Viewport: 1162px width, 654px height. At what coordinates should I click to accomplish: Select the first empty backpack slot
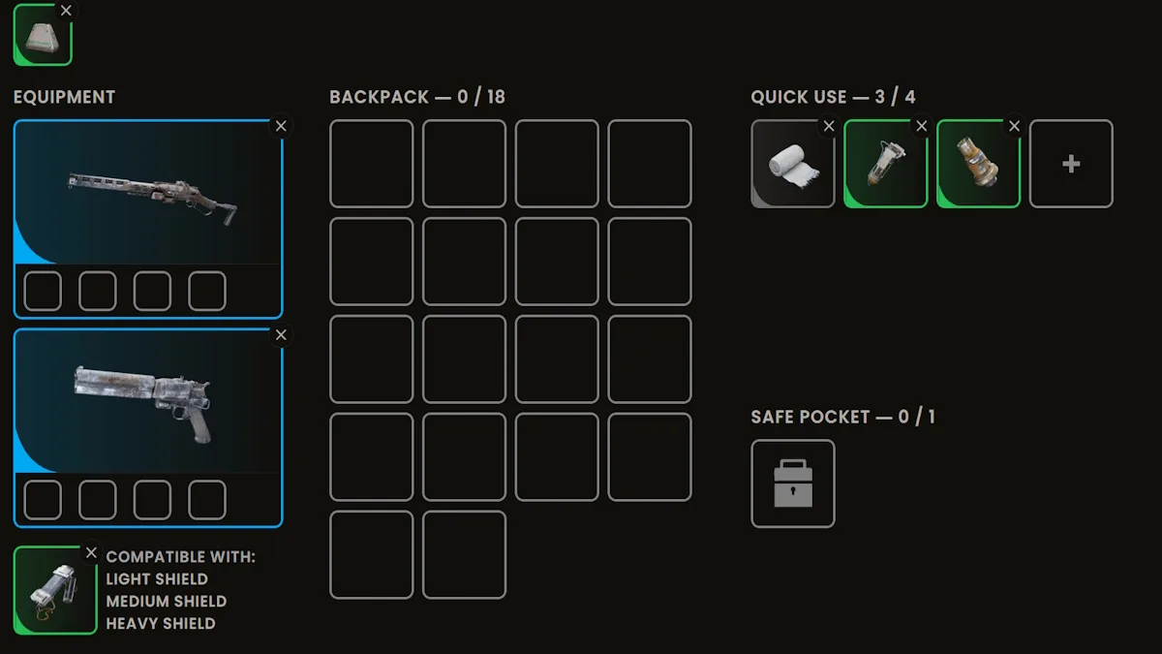[x=372, y=164]
